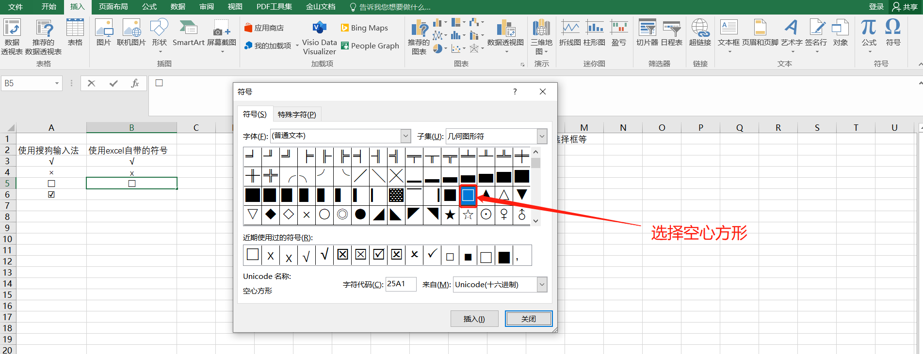Screen dimensions: 923x354
Task: Select the black star symbol in grid
Action: coord(450,215)
